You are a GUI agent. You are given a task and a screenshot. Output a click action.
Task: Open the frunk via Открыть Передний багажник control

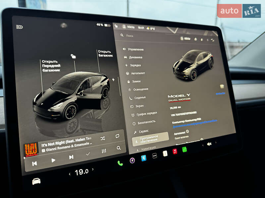51,66
